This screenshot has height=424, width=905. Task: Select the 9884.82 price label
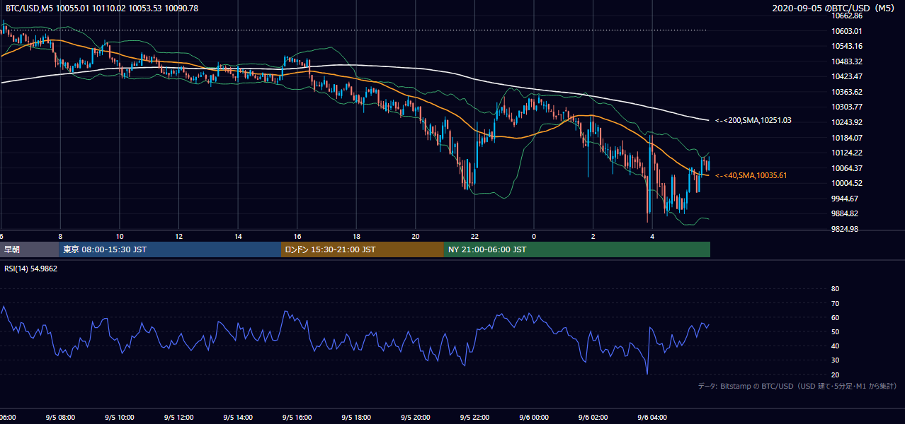coord(846,213)
